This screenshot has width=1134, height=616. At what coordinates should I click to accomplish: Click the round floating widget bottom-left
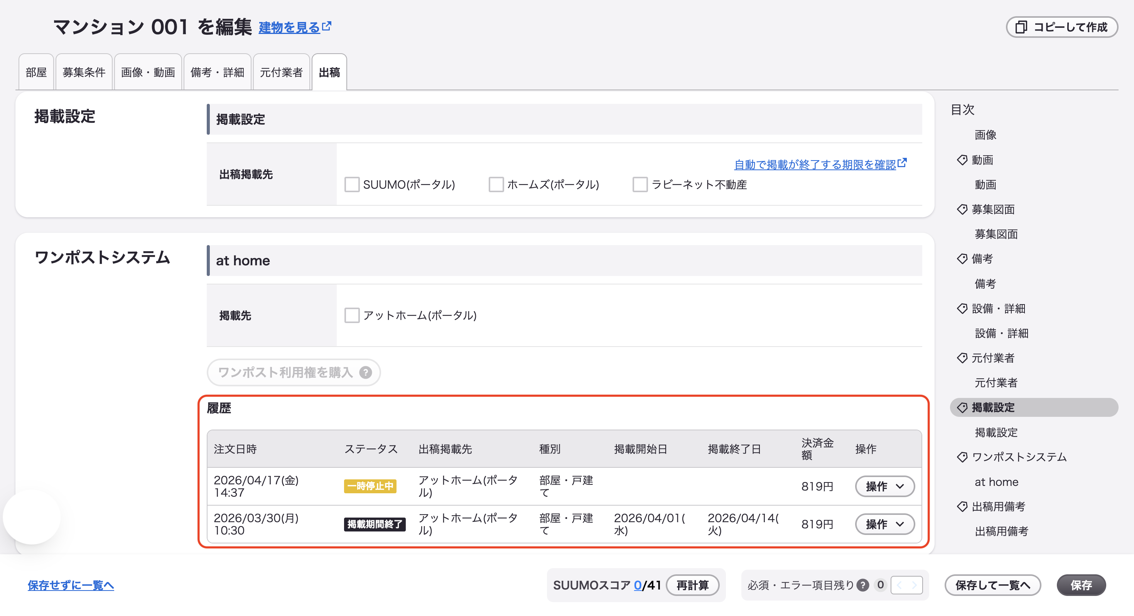[x=31, y=516]
